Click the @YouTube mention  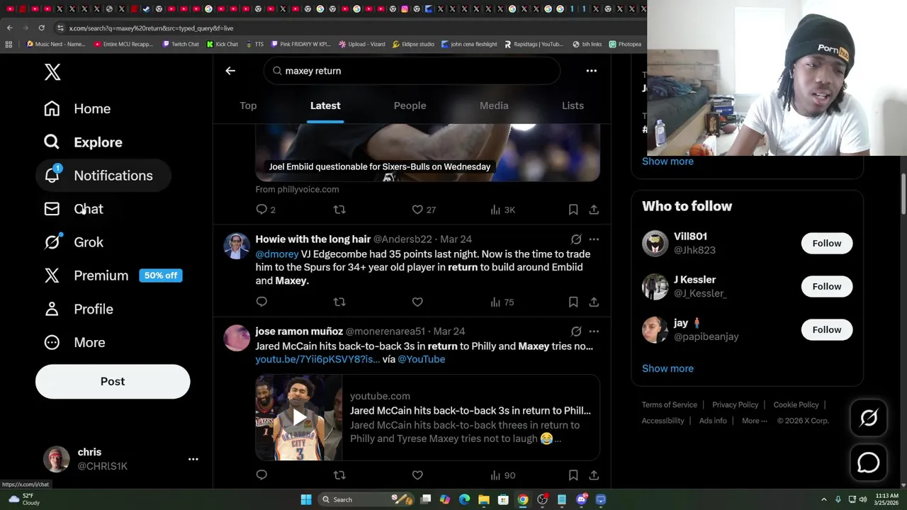click(x=421, y=359)
